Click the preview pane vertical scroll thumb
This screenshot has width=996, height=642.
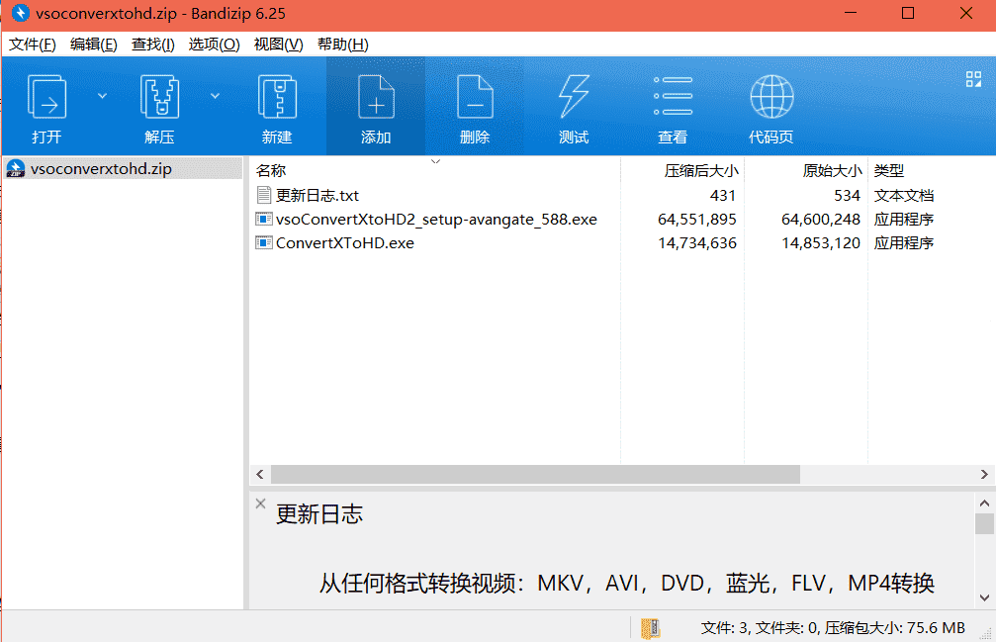click(984, 524)
